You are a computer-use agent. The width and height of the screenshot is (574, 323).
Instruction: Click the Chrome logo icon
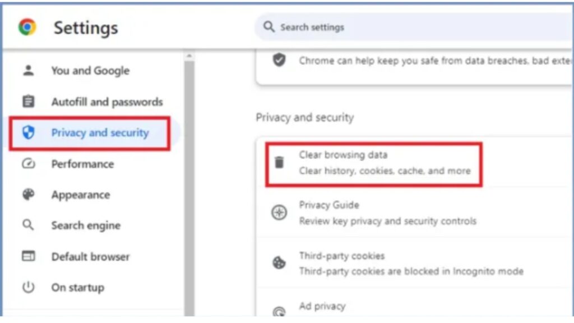(27, 27)
